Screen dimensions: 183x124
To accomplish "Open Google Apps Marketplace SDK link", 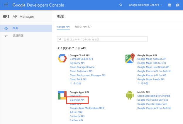I will point(87,108).
